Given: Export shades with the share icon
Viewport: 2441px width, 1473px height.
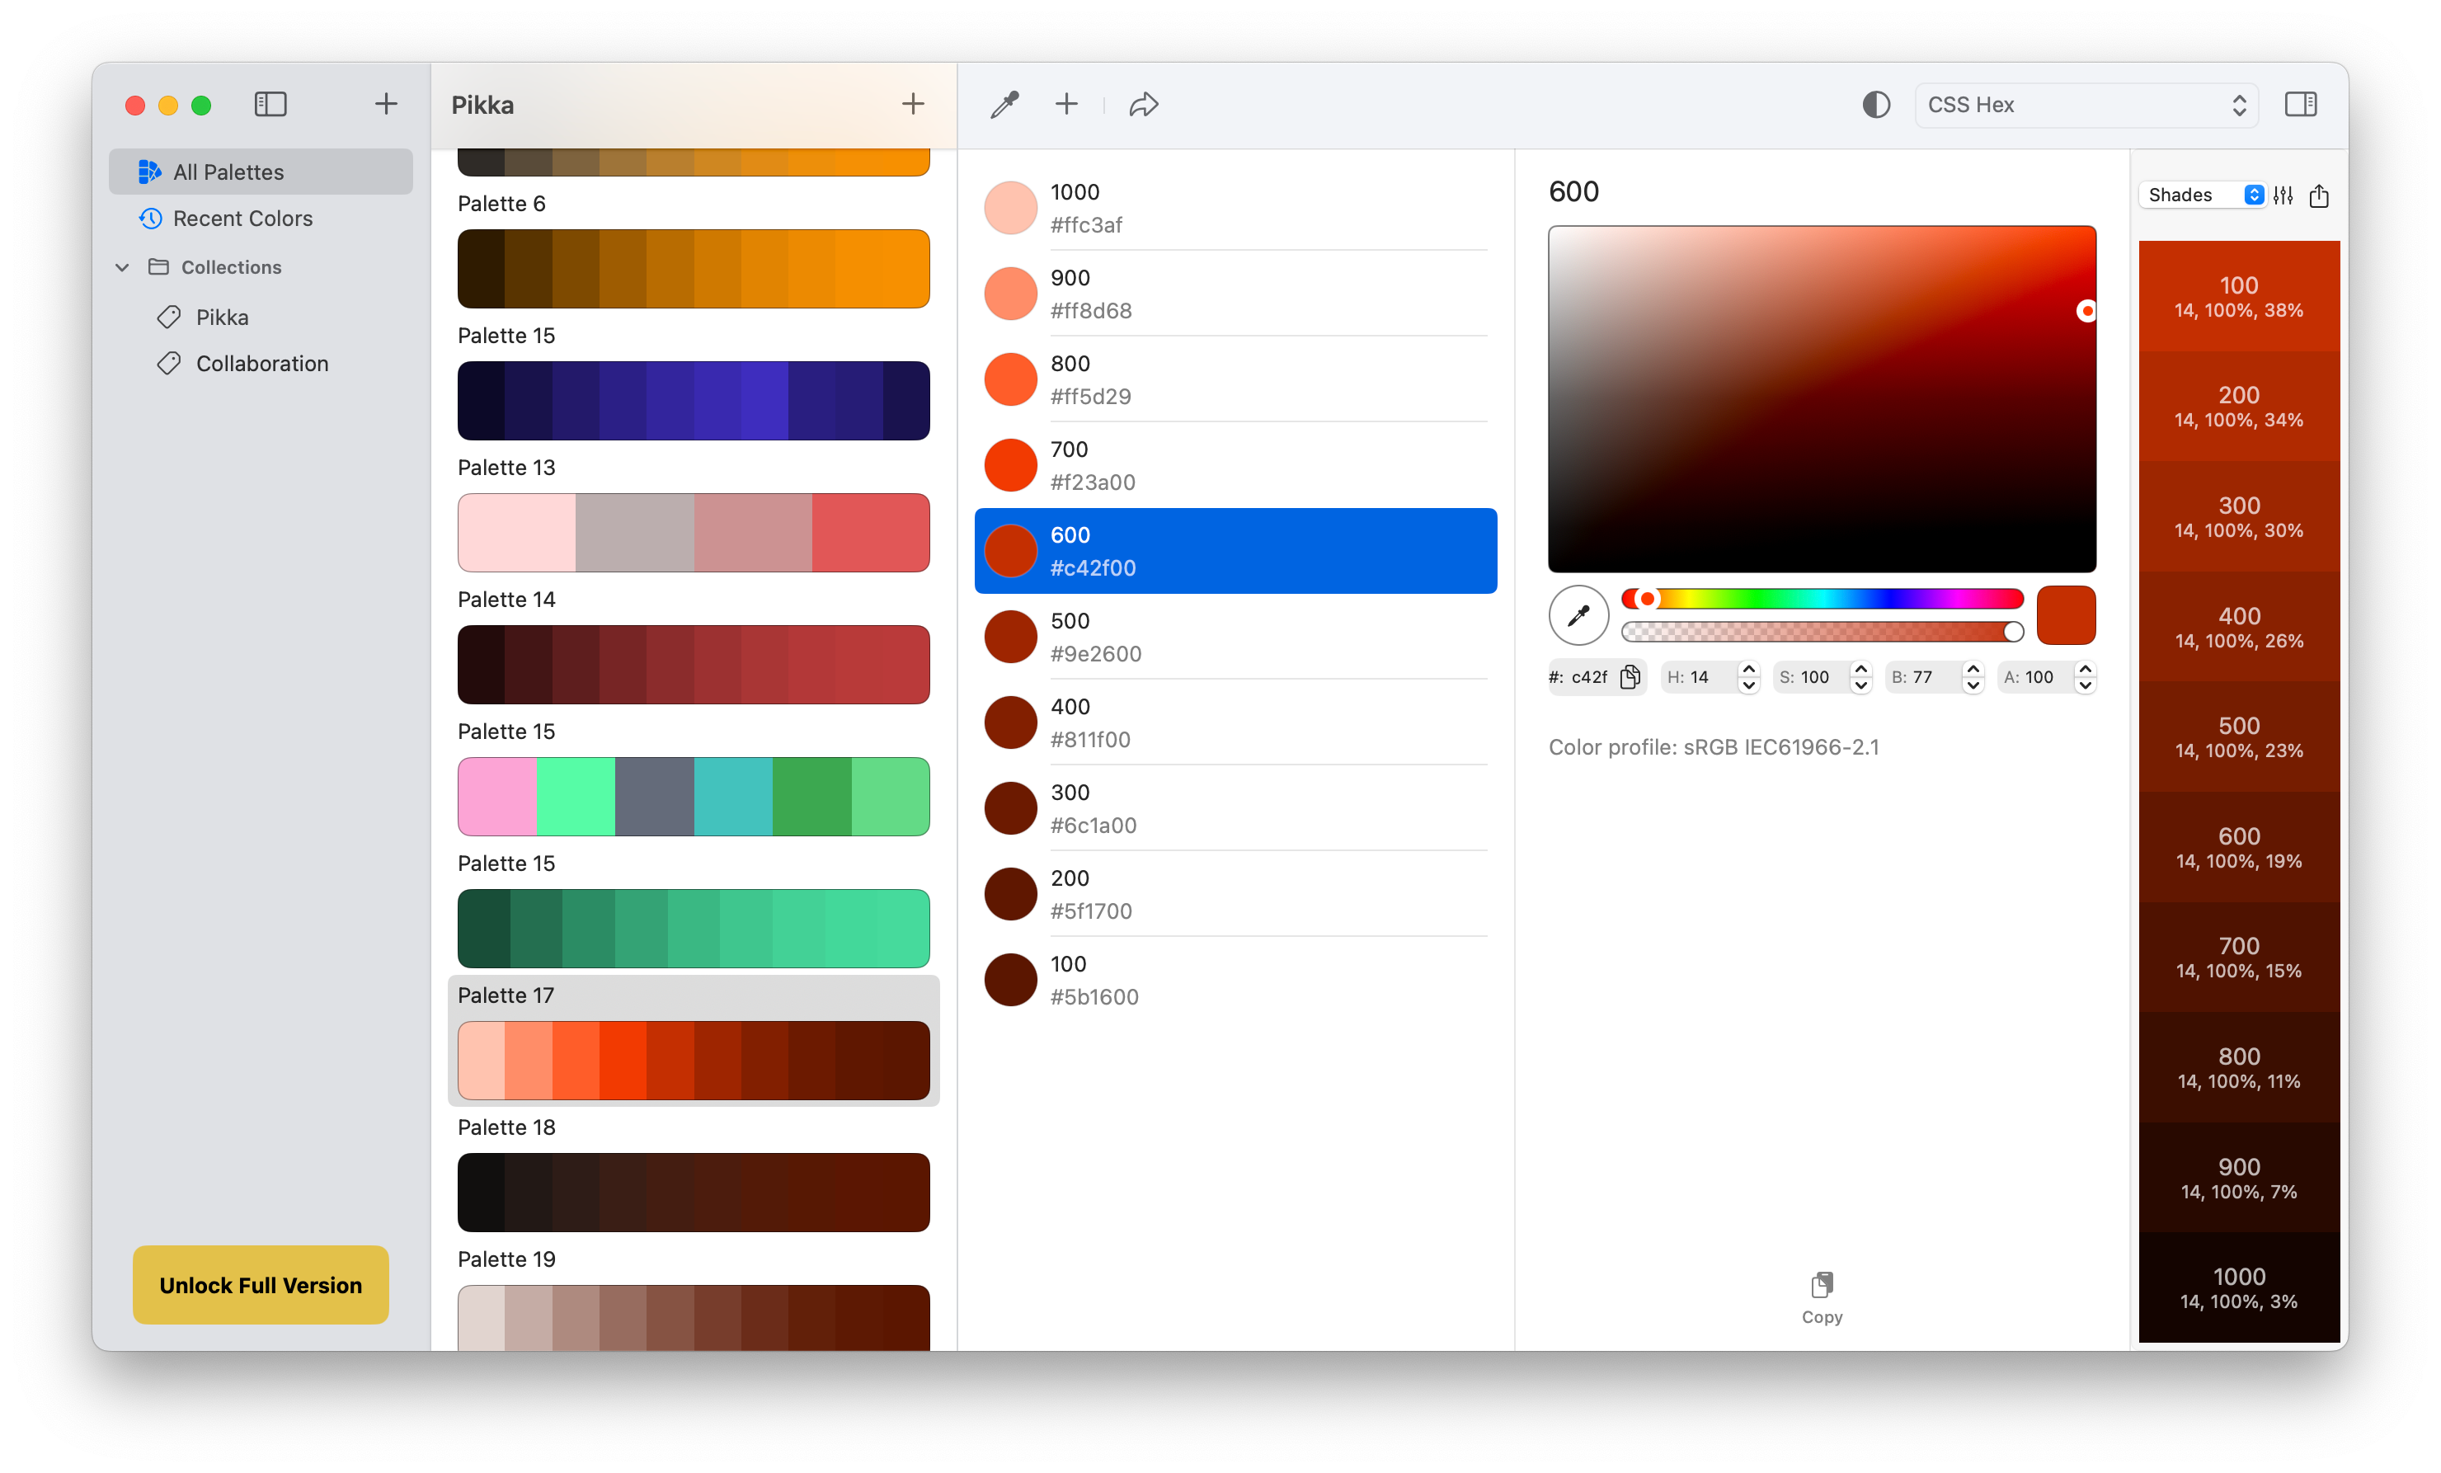Looking at the screenshot, I should pos(2319,195).
